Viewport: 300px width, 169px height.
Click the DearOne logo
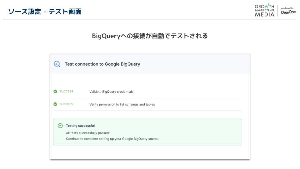(288, 12)
